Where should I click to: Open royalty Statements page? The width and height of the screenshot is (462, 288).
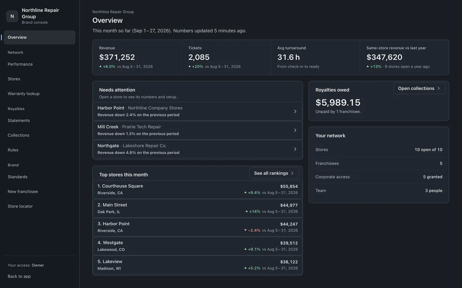click(39, 121)
